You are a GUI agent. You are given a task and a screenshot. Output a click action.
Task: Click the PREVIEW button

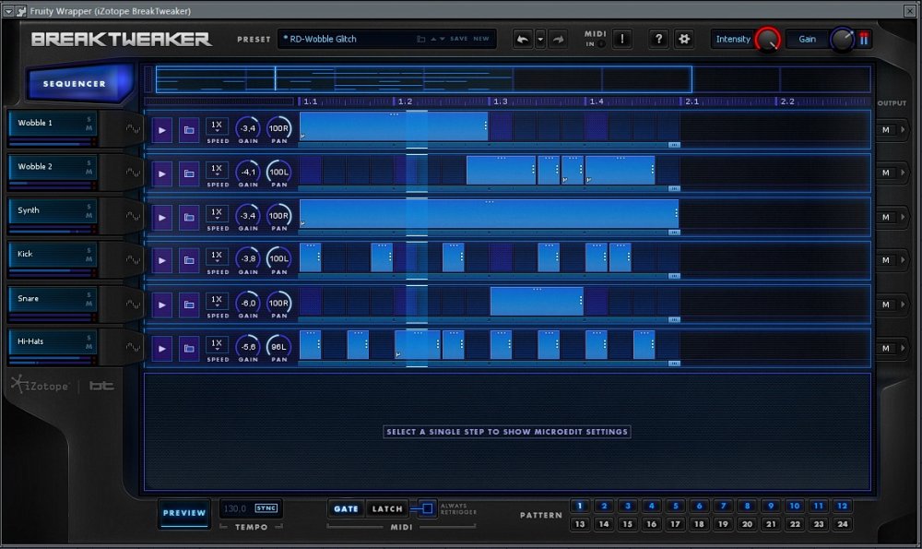click(184, 513)
